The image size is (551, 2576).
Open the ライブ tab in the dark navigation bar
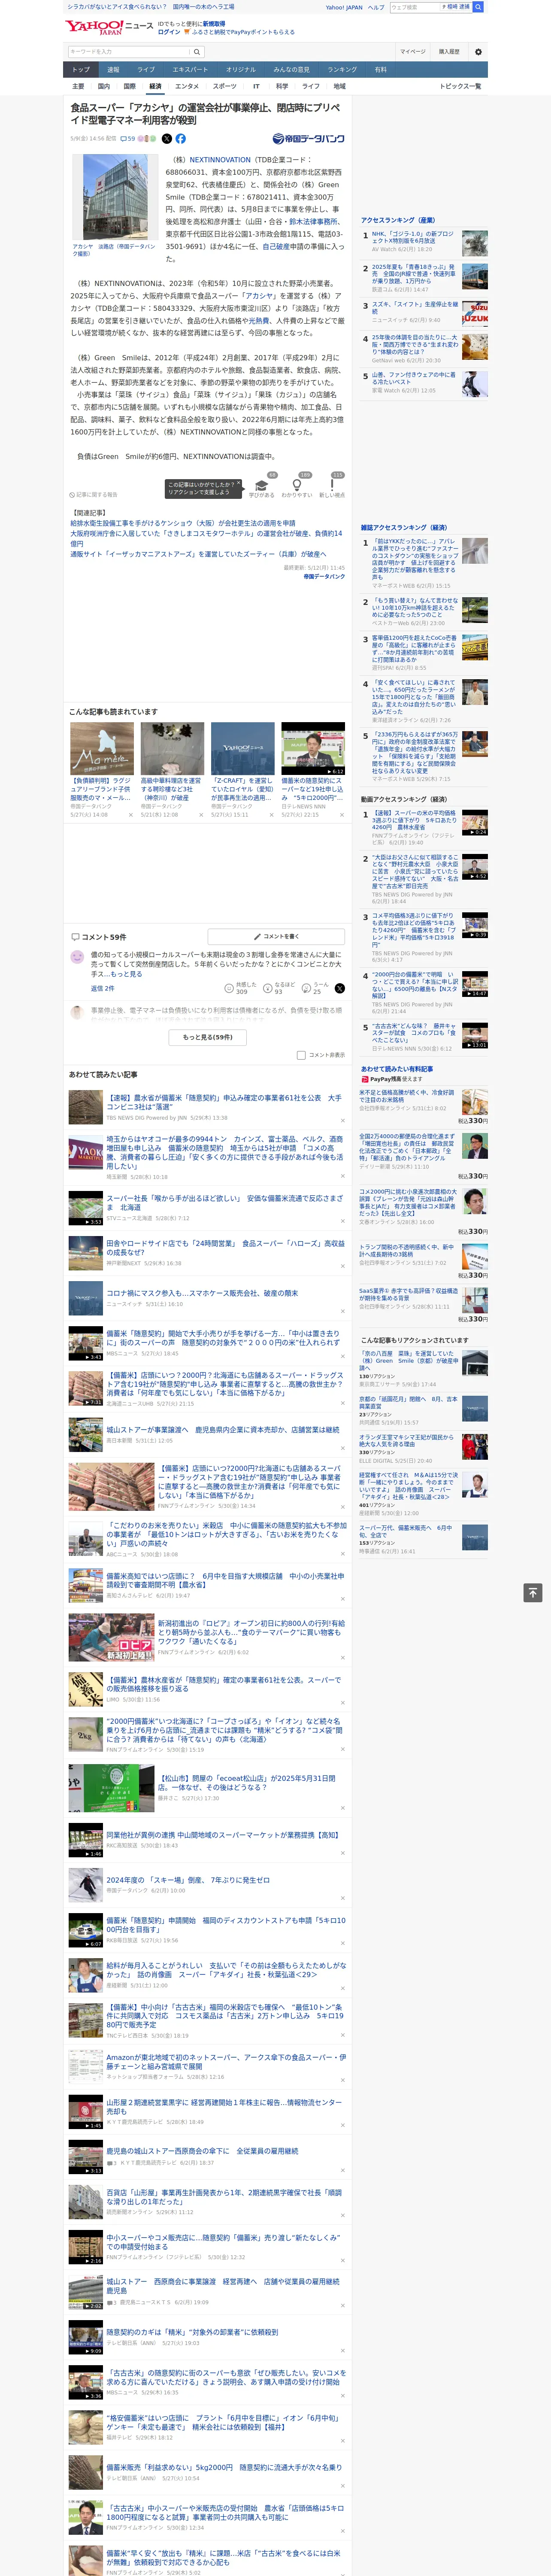tap(146, 70)
